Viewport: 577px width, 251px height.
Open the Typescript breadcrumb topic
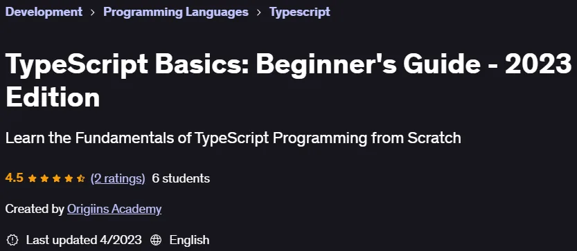tap(299, 12)
